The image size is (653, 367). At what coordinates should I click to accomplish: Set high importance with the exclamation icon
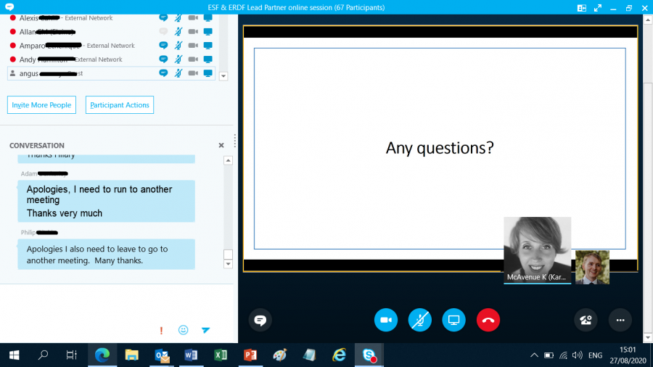click(161, 330)
